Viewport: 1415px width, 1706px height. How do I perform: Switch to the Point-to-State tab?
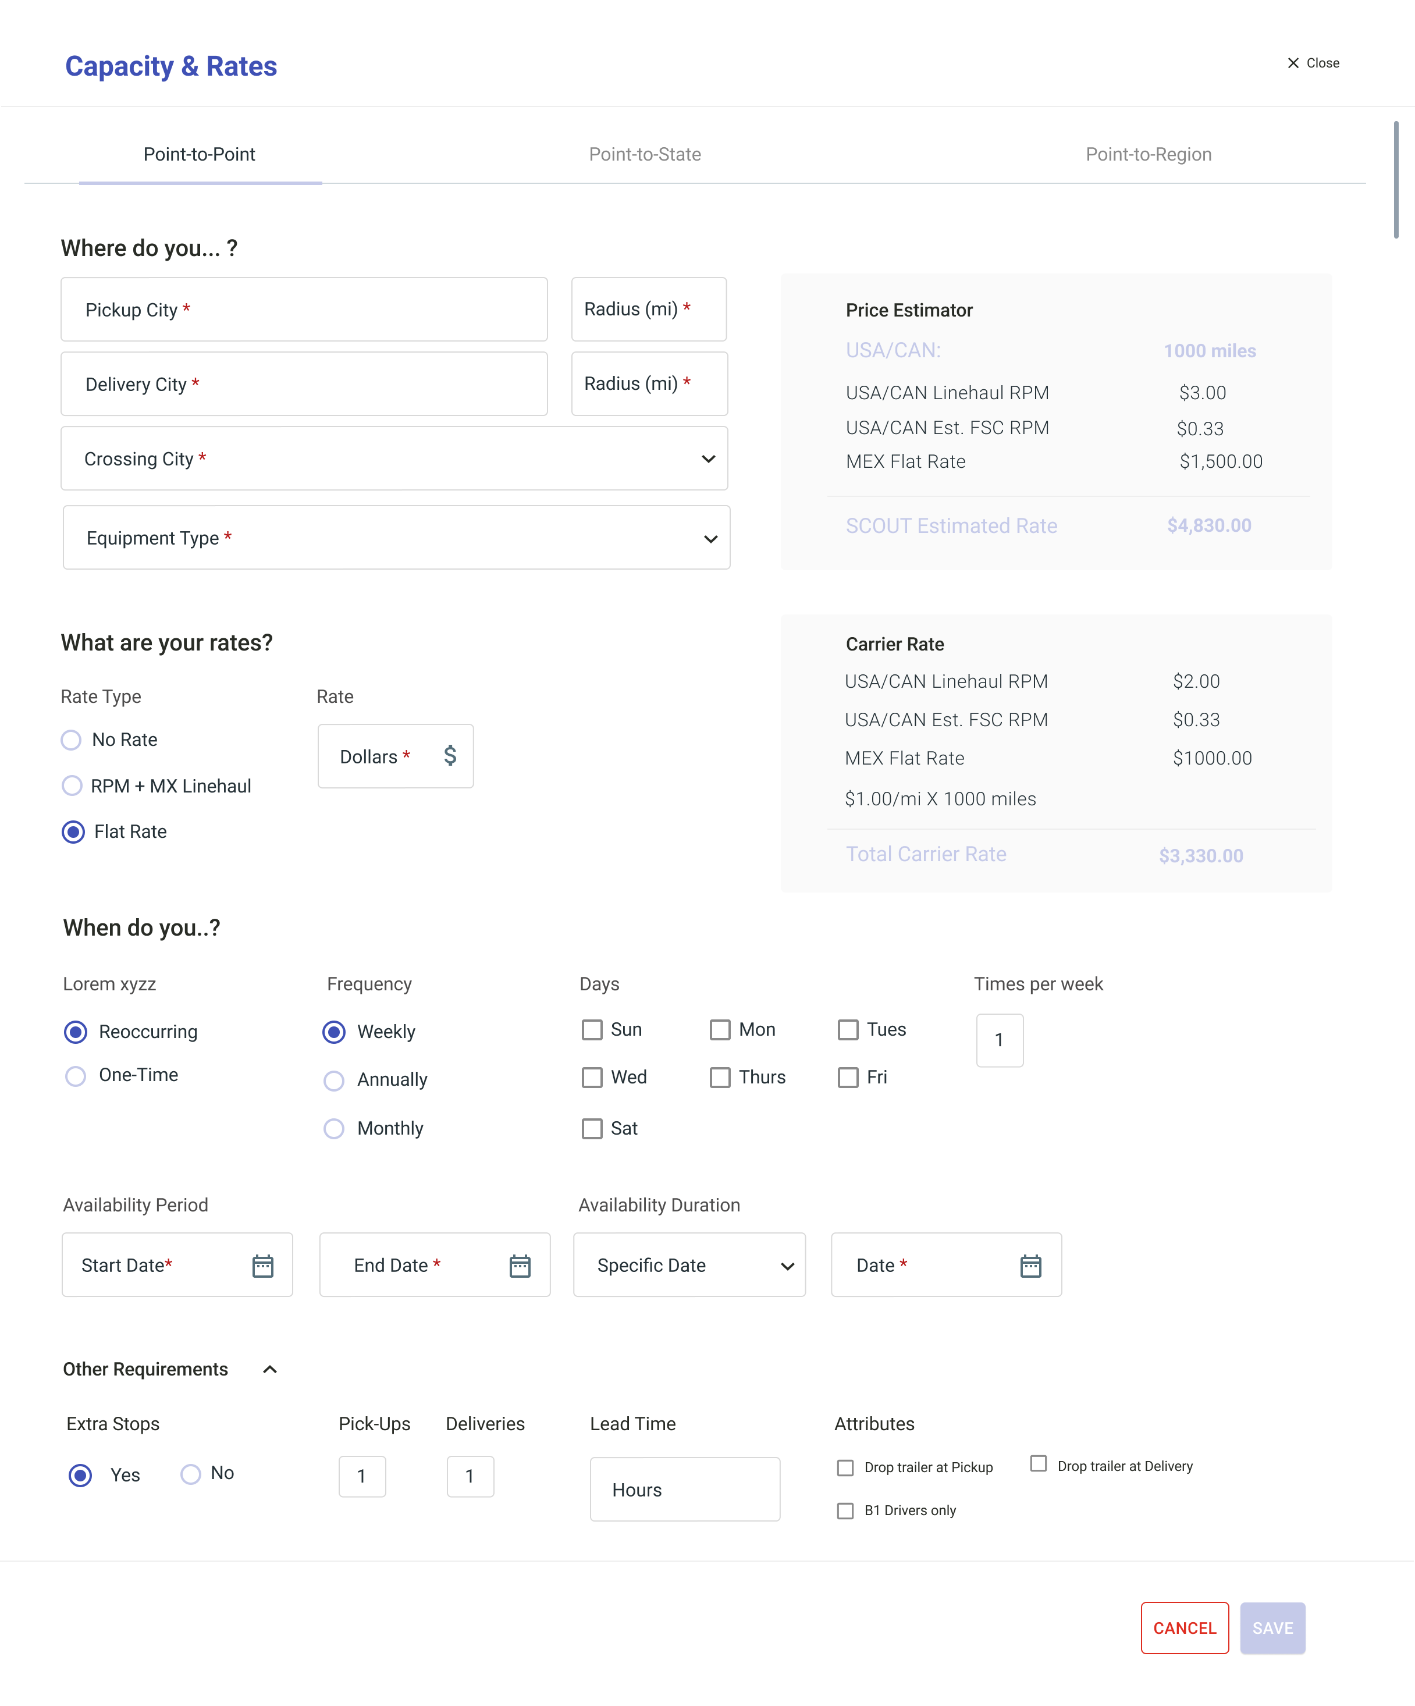645,154
